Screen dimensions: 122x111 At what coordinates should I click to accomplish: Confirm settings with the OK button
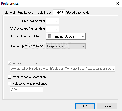click(85, 106)
